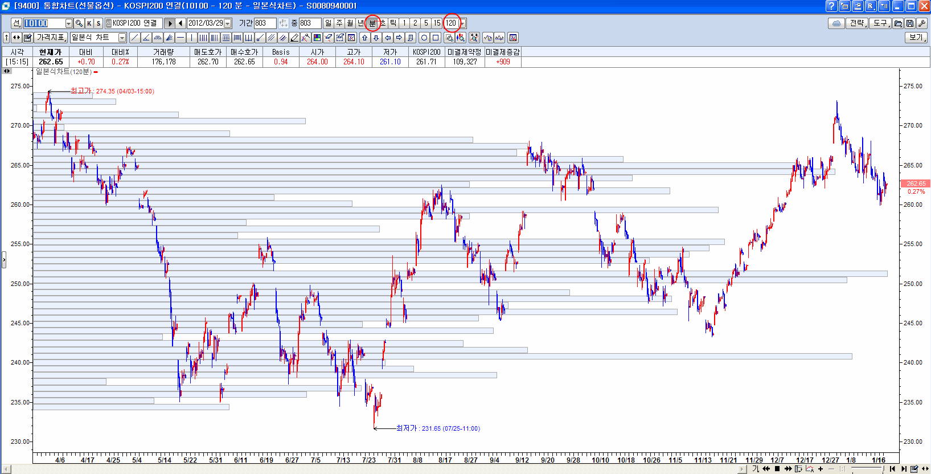Screen dimensions: 931x474
Task: Click the save disk icon at top right
Action: pos(910,23)
